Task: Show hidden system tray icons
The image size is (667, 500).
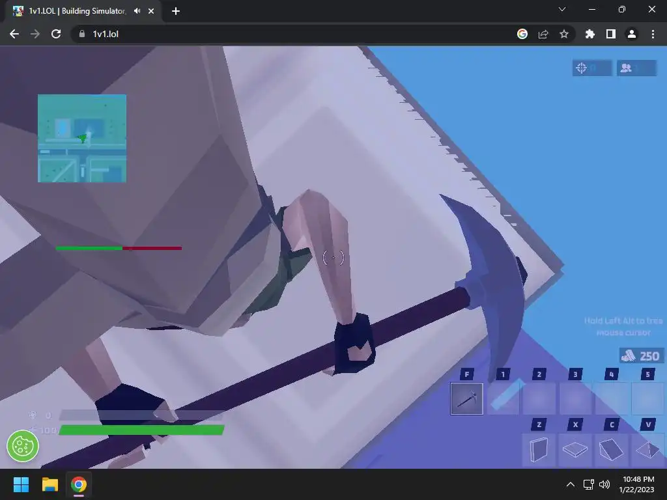Action: pos(571,484)
